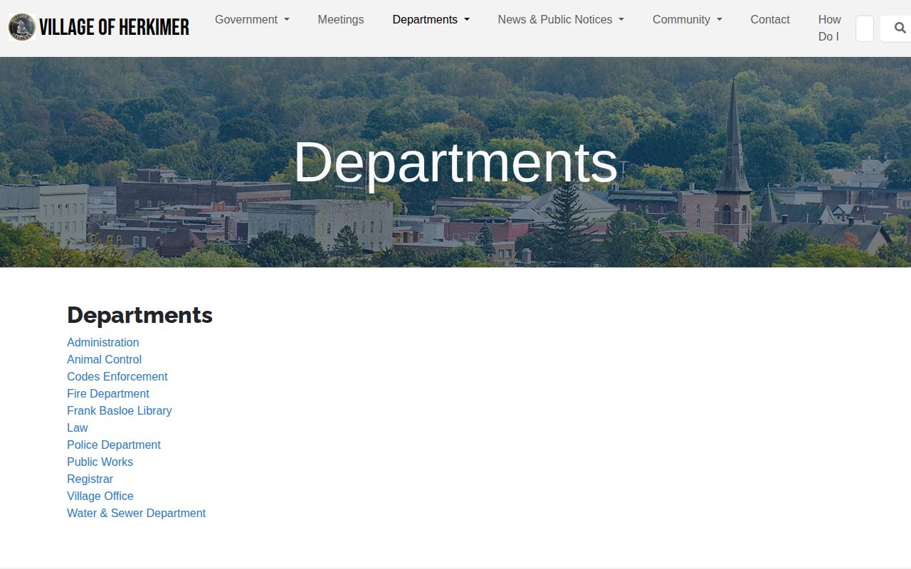Open the Meetings nav item
Viewport: 911px width, 569px height.
341,20
